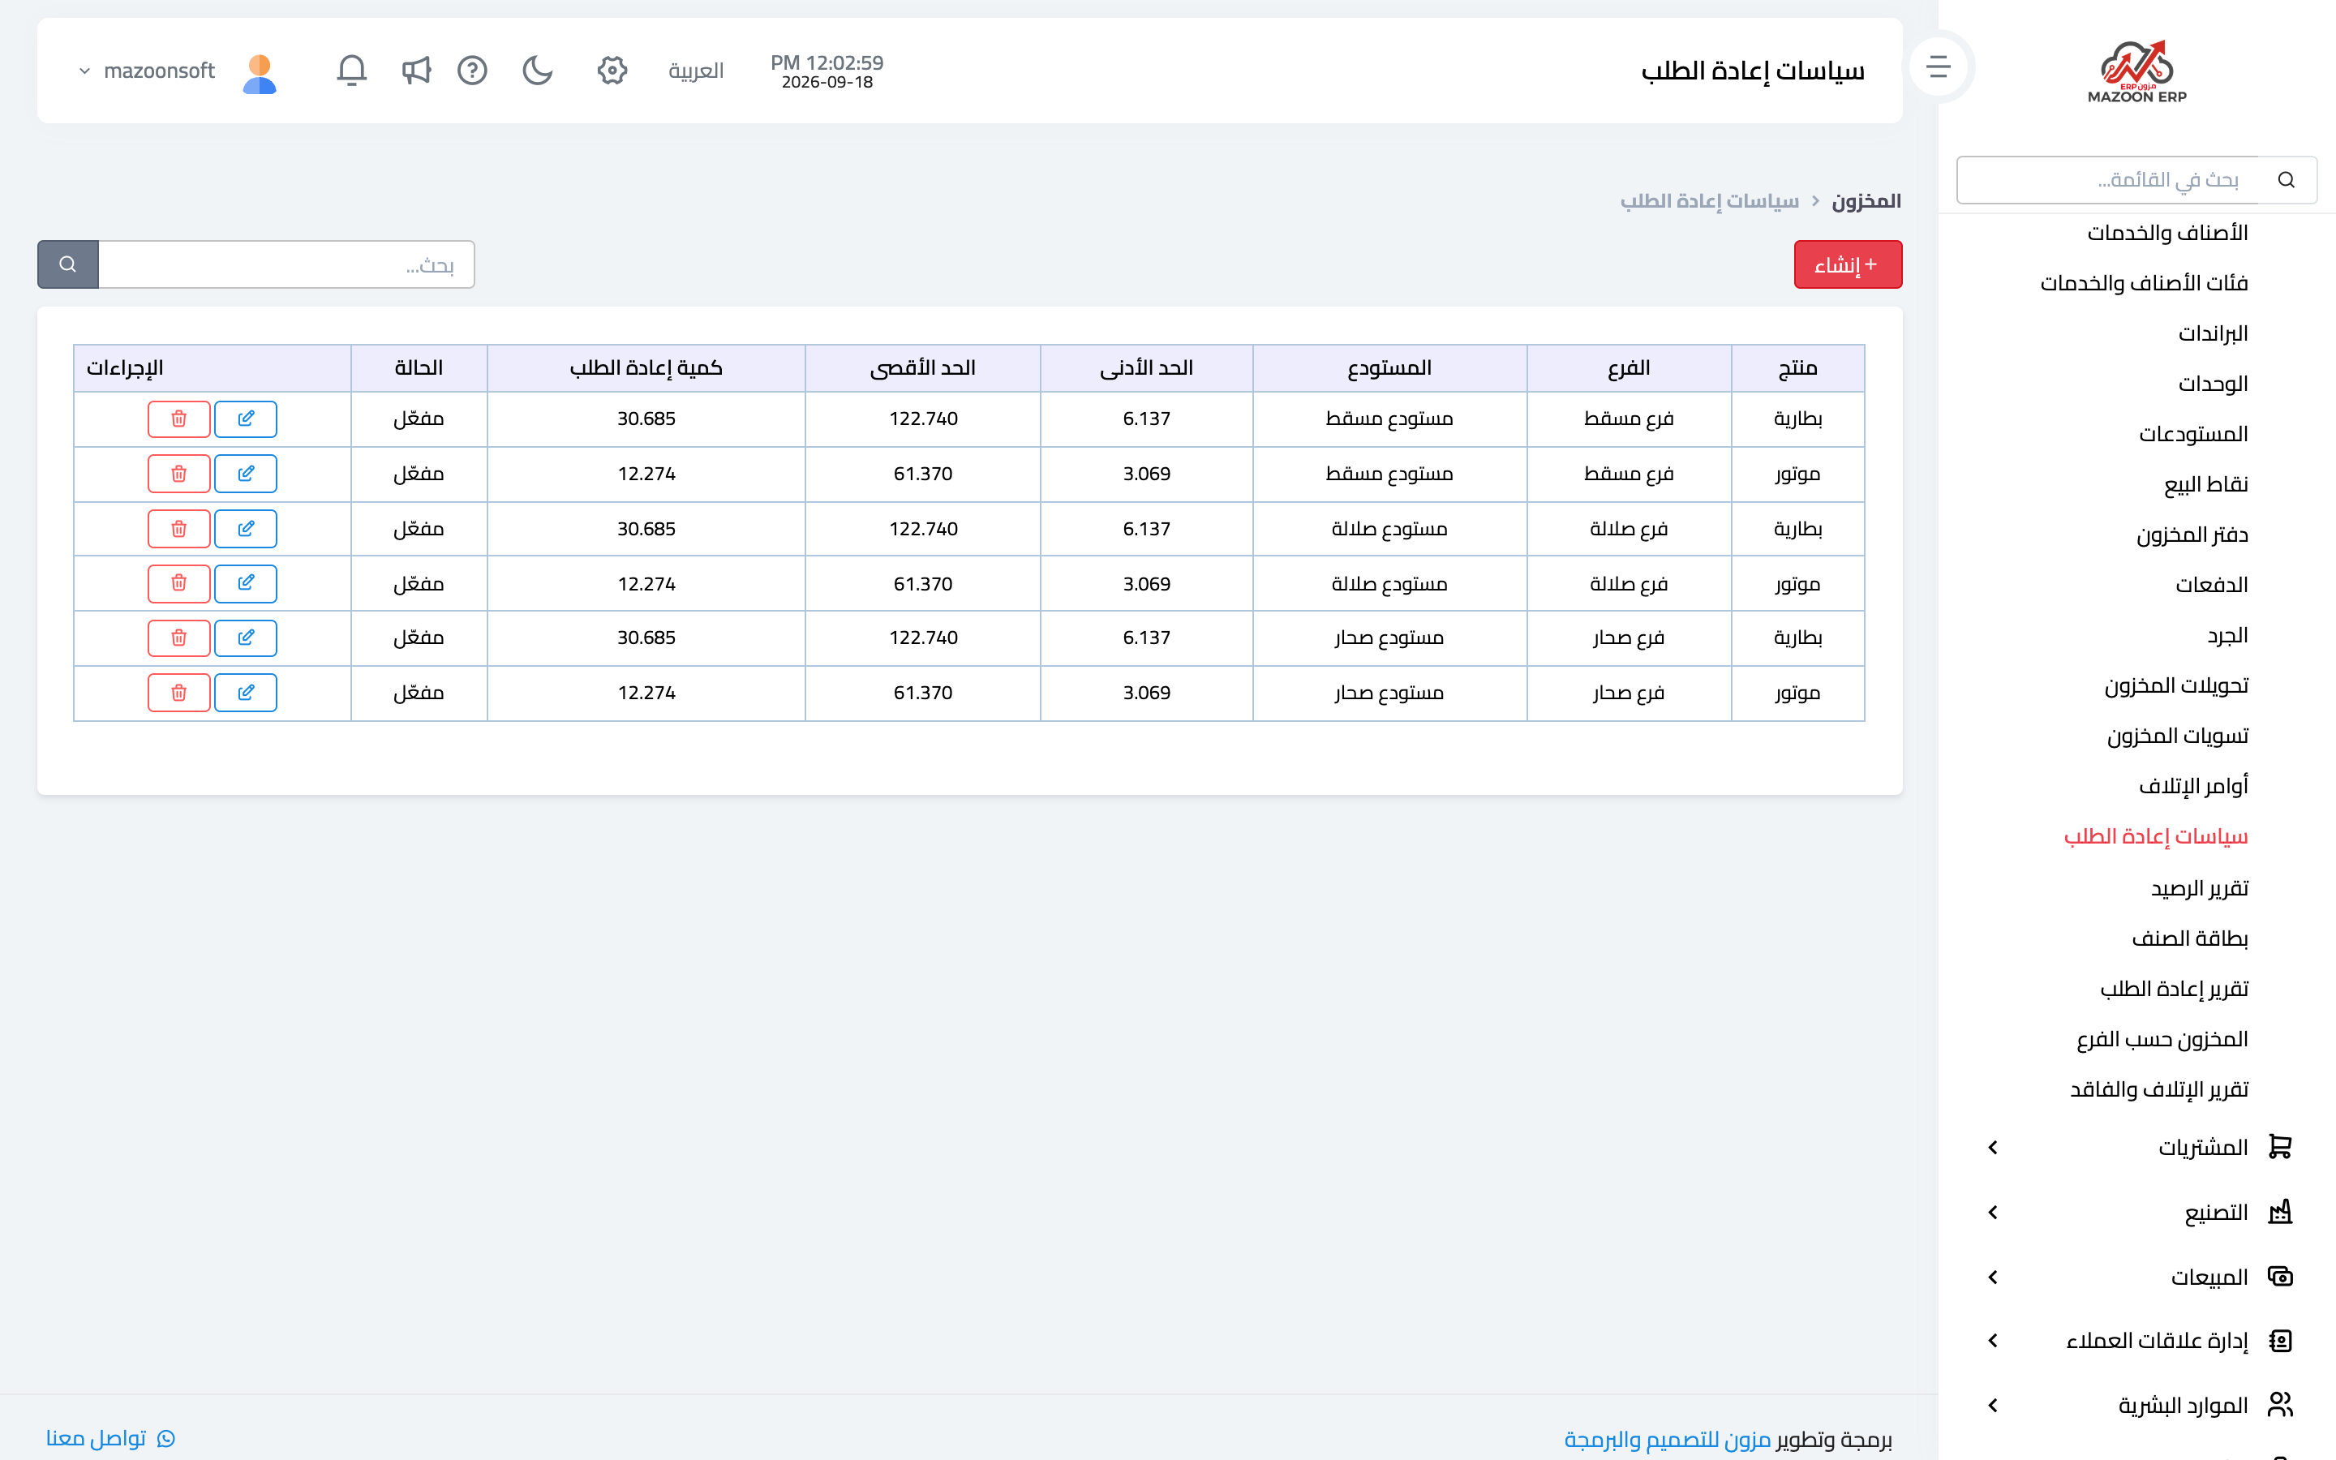The image size is (2336, 1460).
Task: Expand التصنيع section chevron
Action: (x=1994, y=1212)
